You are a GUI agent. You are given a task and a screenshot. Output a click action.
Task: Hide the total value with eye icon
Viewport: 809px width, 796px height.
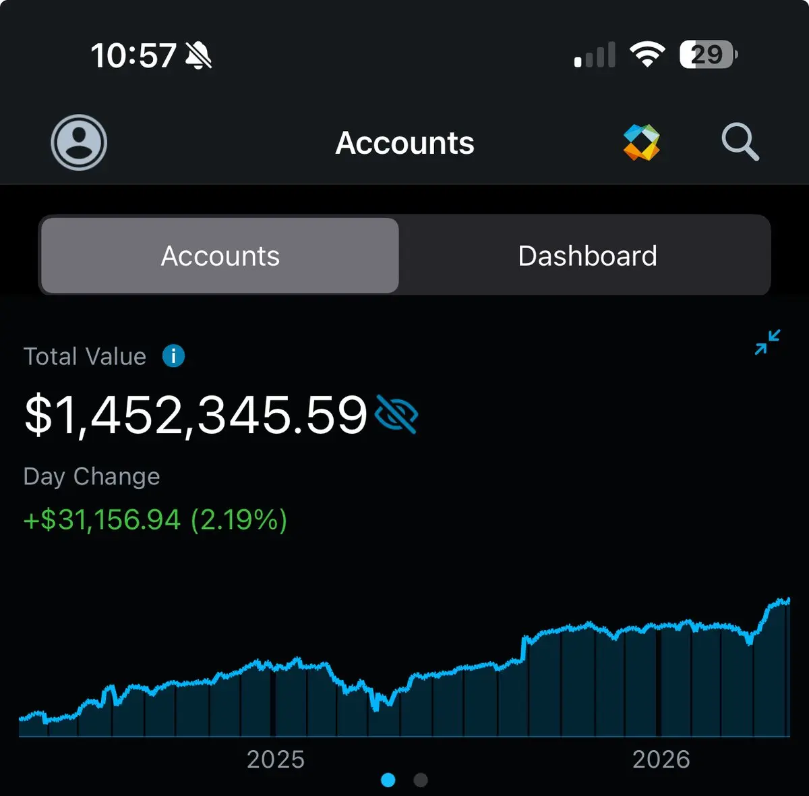[x=396, y=414]
